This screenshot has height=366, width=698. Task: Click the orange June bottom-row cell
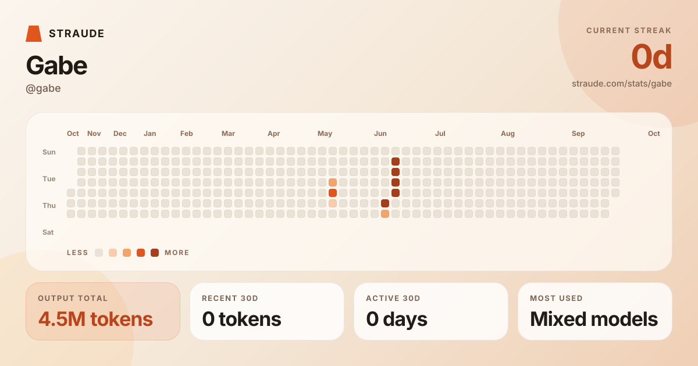click(385, 214)
